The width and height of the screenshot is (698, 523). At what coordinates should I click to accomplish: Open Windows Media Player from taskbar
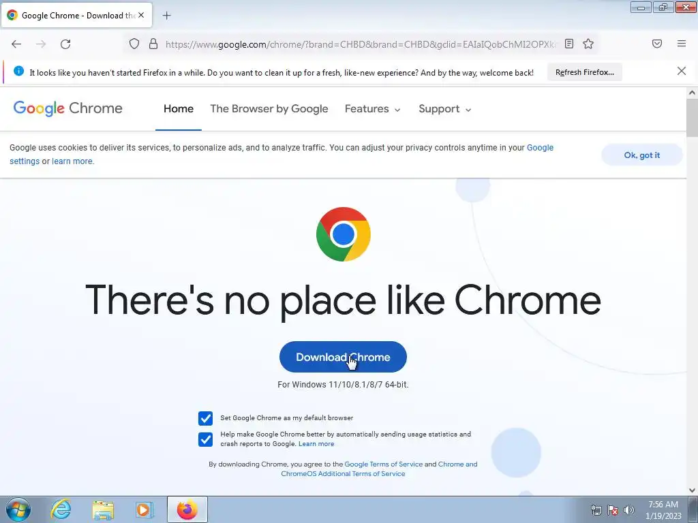click(x=145, y=509)
